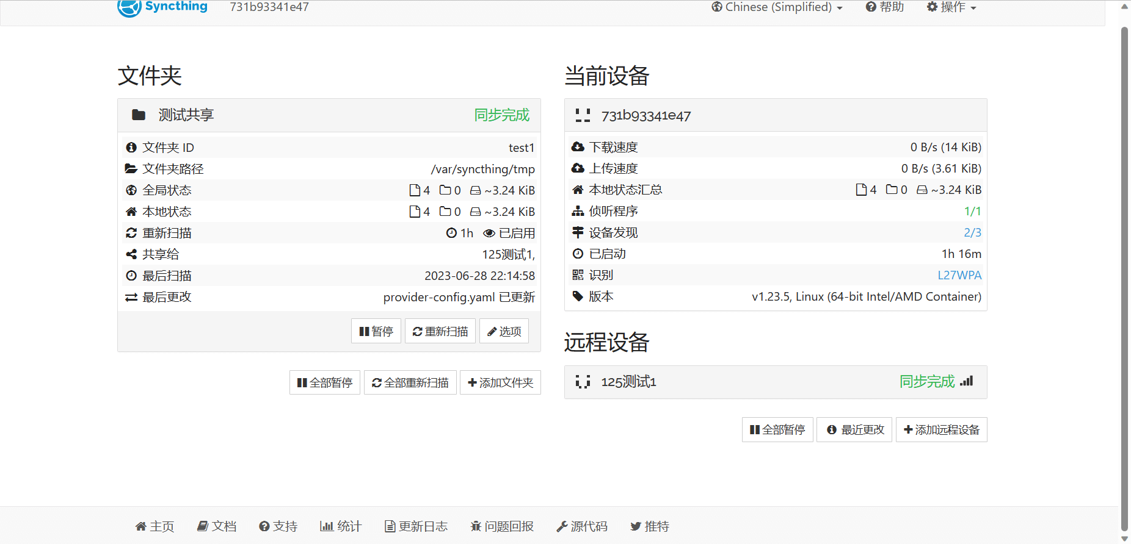Pause all folders using 全部暂停
1131x544 pixels.
click(x=325, y=382)
